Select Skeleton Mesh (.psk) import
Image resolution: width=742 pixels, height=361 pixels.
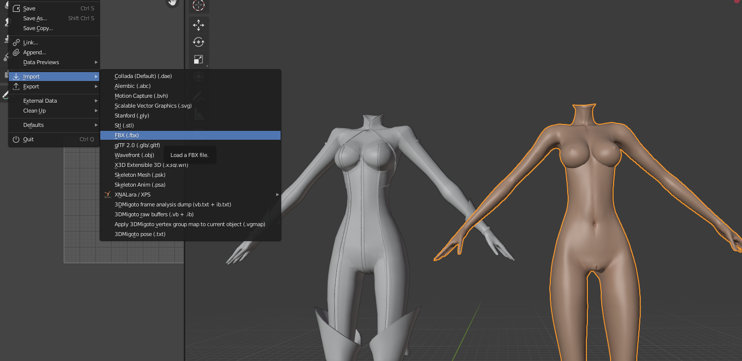coord(190,175)
